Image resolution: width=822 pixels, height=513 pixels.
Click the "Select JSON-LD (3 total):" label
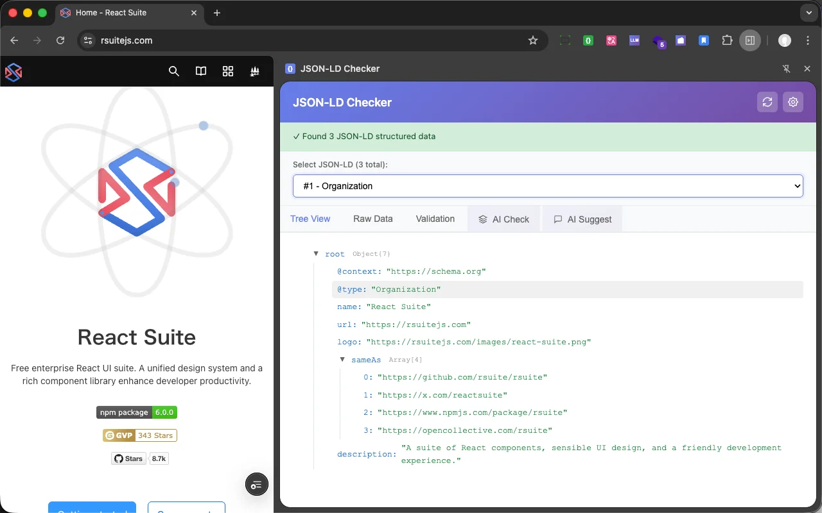(x=340, y=165)
